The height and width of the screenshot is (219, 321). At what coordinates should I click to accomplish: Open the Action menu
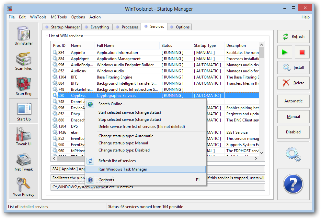coord(95,17)
